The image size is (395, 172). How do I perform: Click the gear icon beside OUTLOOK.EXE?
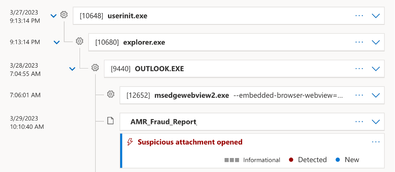pos(95,68)
